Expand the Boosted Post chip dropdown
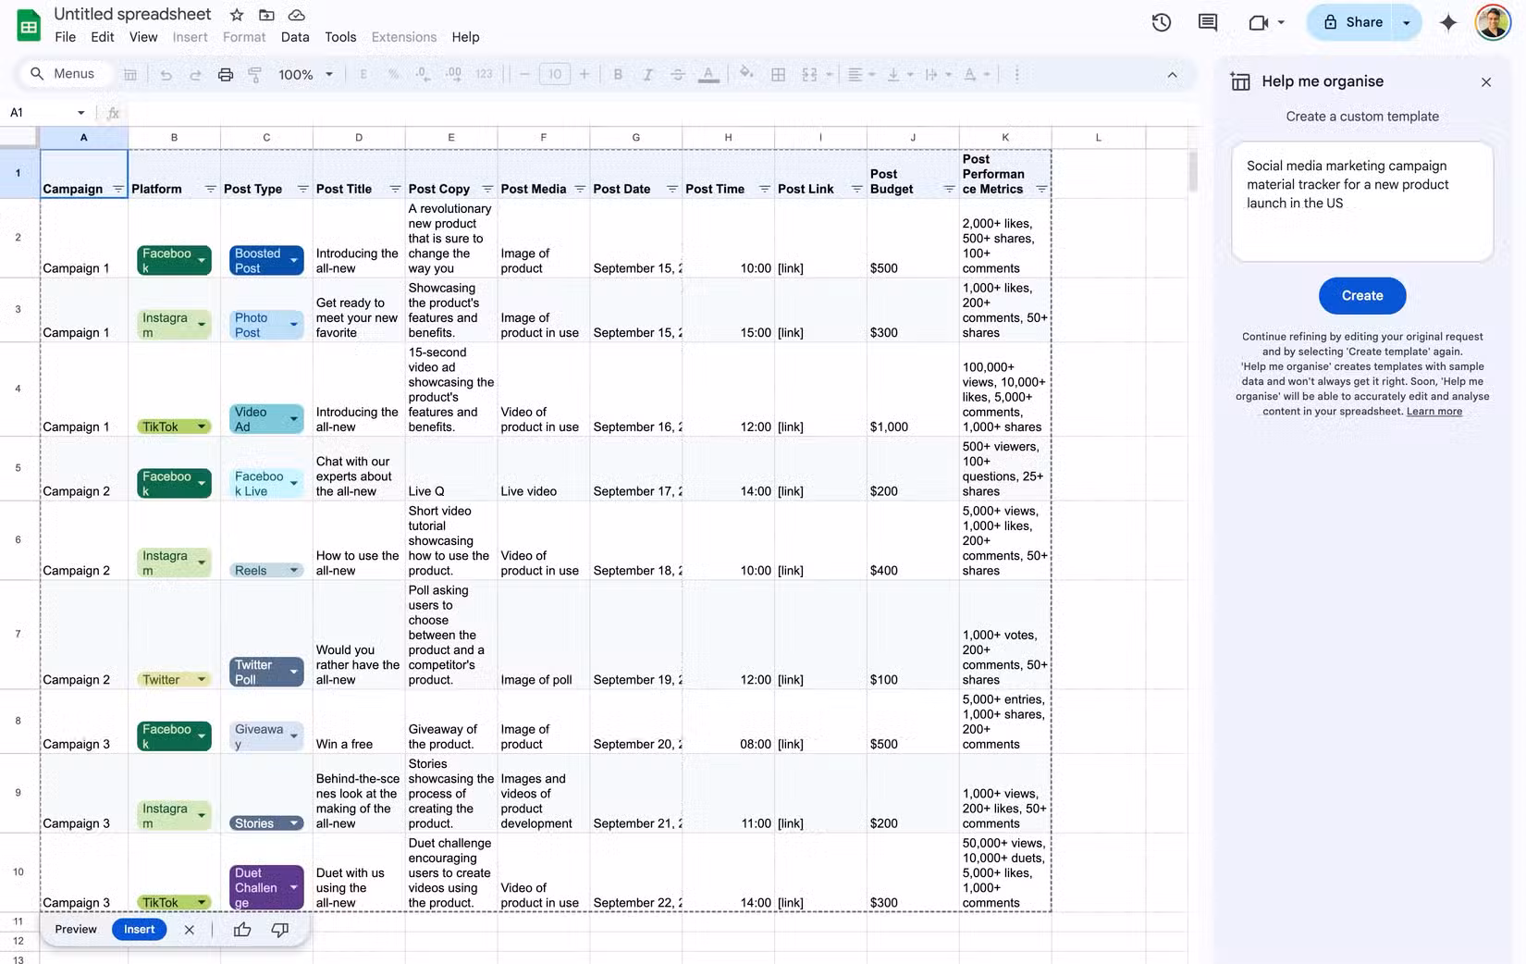 tap(294, 260)
